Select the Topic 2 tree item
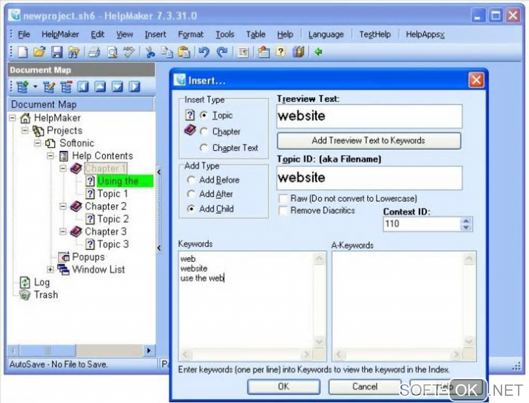Viewport: 529px width, 403px height. pyautogui.click(x=113, y=219)
